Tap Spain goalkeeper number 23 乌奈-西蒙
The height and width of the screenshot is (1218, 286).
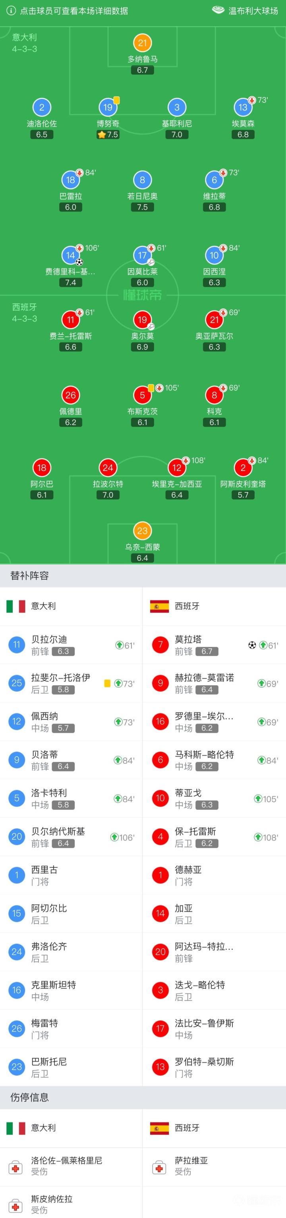(x=142, y=531)
